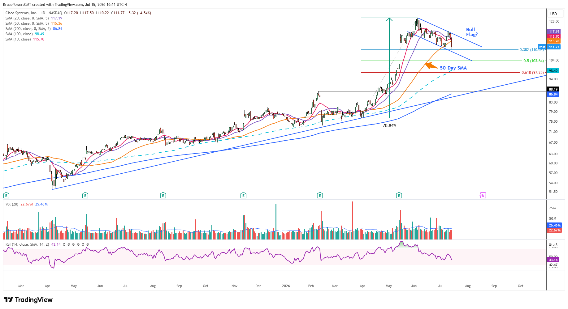Click the 75.00 price axis label
Image resolution: width=568 pixels, height=309 pixels.
pos(553,121)
